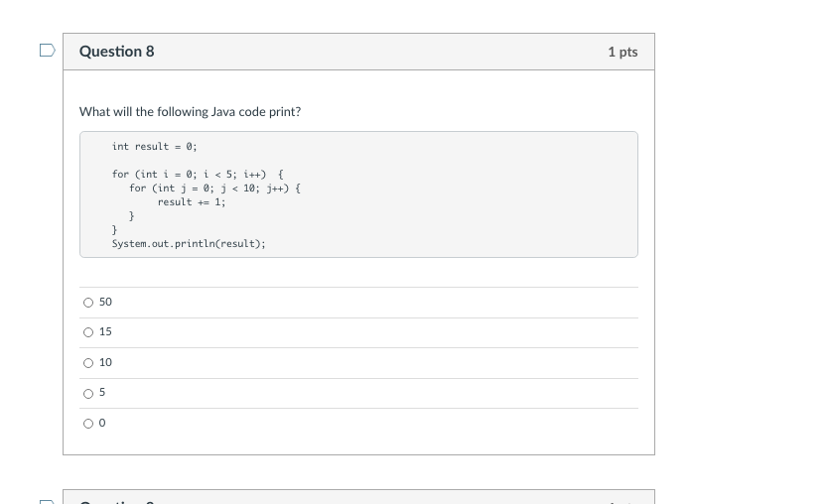Click the answer row containing option 5
The image size is (830, 504).
click(358, 393)
